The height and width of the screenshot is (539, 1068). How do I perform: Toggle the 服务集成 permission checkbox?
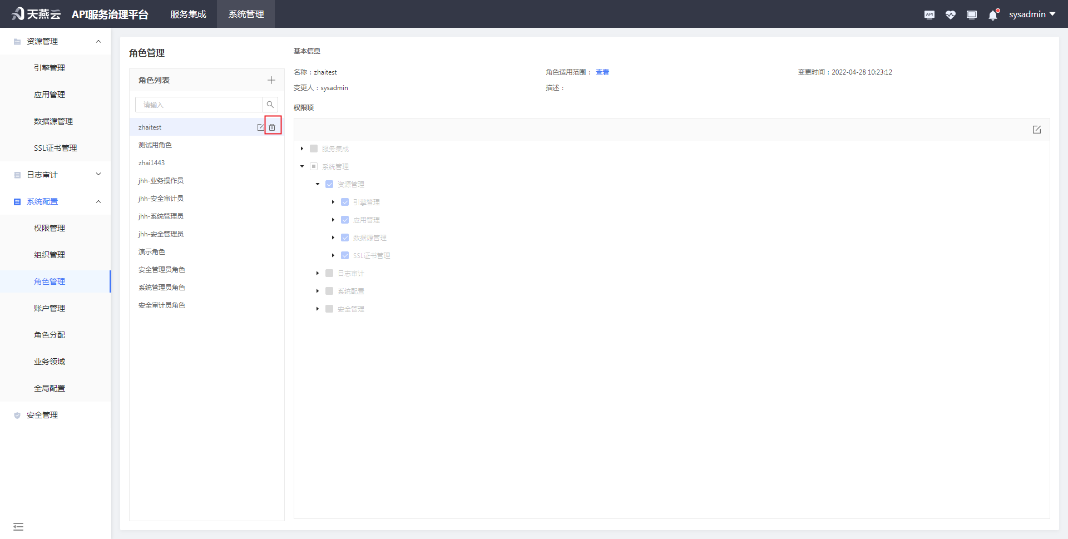(314, 149)
